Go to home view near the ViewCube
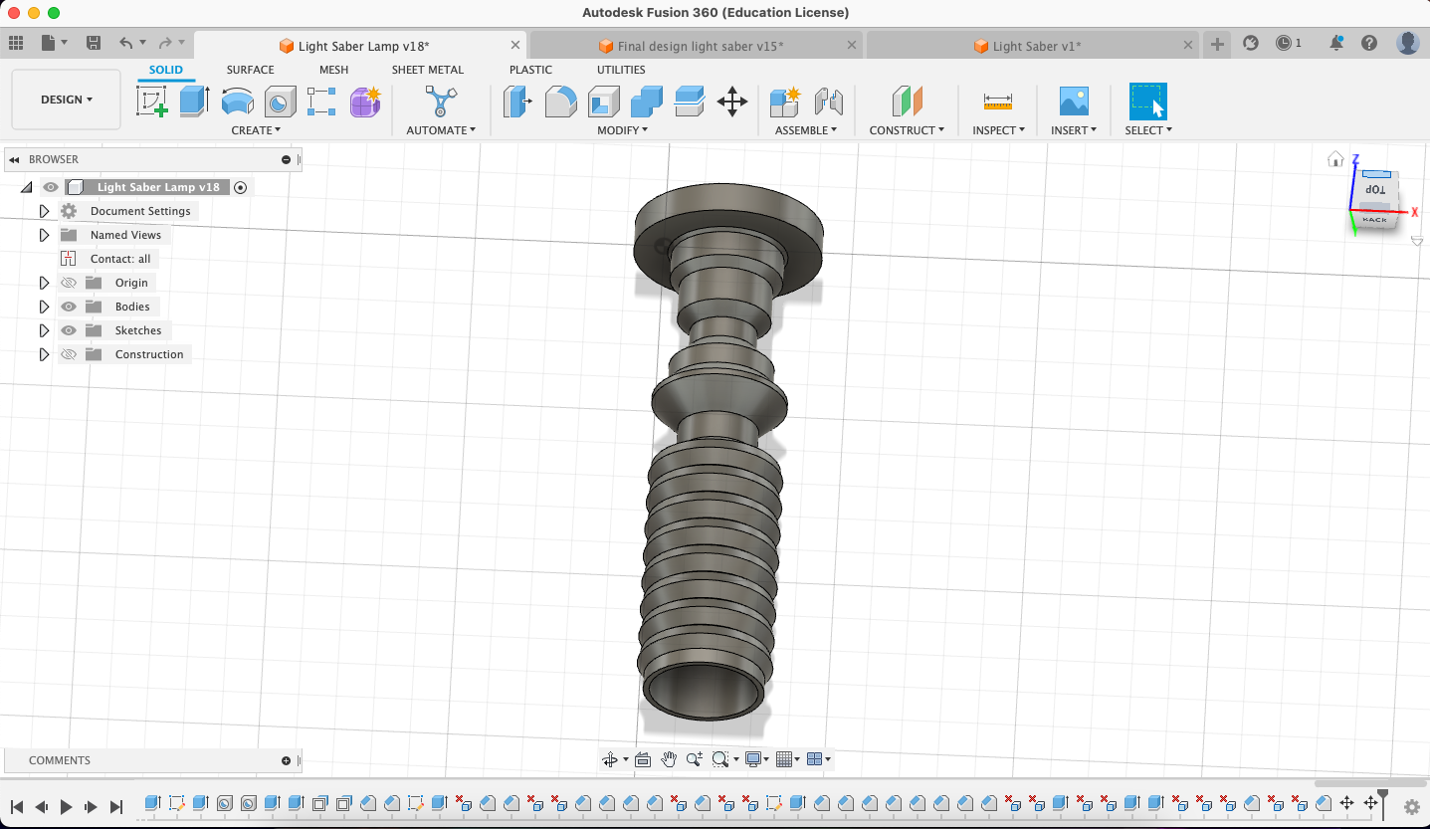1430x829 pixels. (x=1335, y=159)
